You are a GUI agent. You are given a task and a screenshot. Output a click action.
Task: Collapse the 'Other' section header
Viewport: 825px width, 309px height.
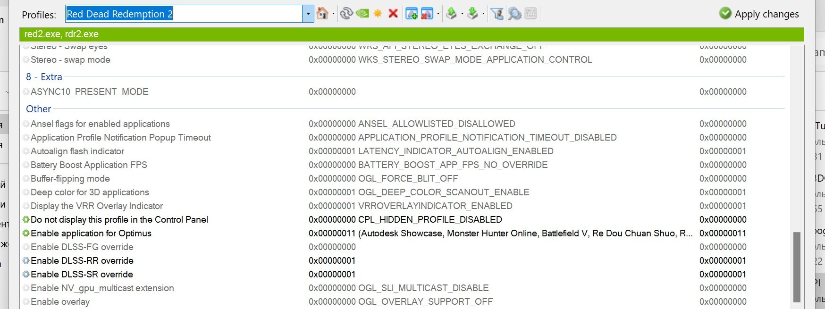(x=38, y=109)
